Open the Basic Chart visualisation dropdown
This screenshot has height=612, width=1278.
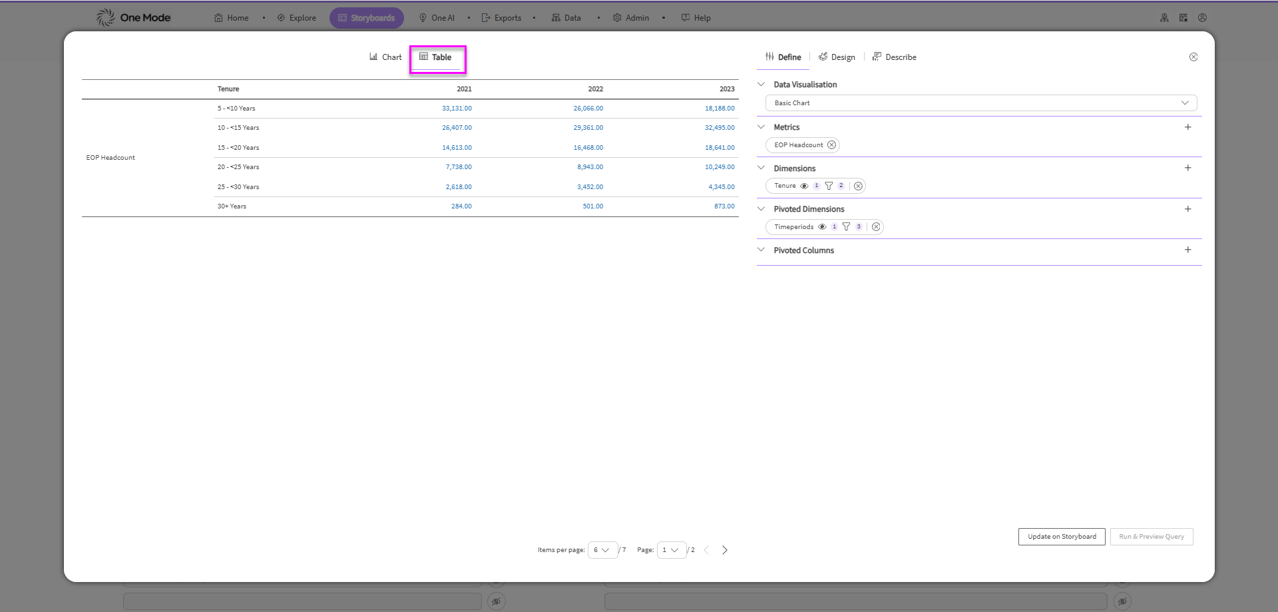(980, 103)
